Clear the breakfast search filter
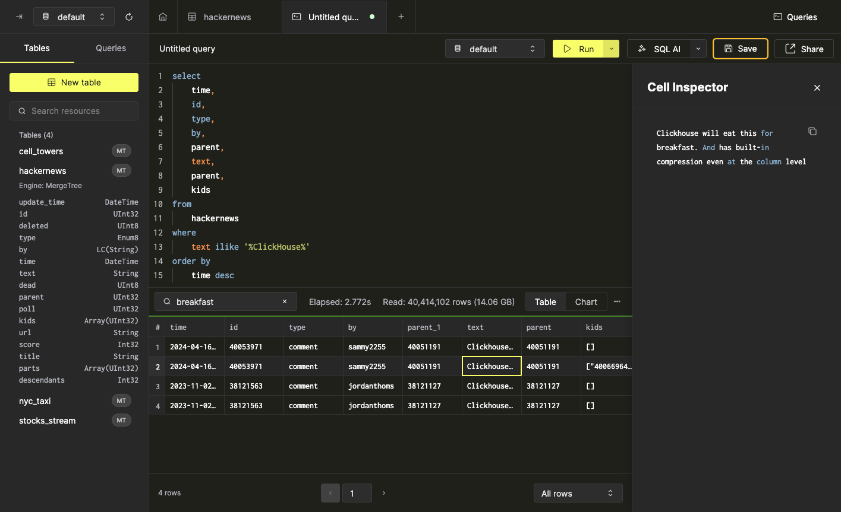This screenshot has width=841, height=512. pos(285,302)
